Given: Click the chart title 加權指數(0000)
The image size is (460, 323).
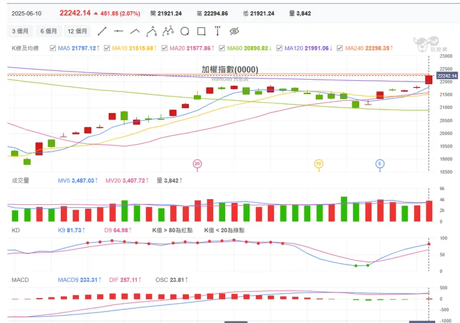Looking at the screenshot, I should coord(230,69).
